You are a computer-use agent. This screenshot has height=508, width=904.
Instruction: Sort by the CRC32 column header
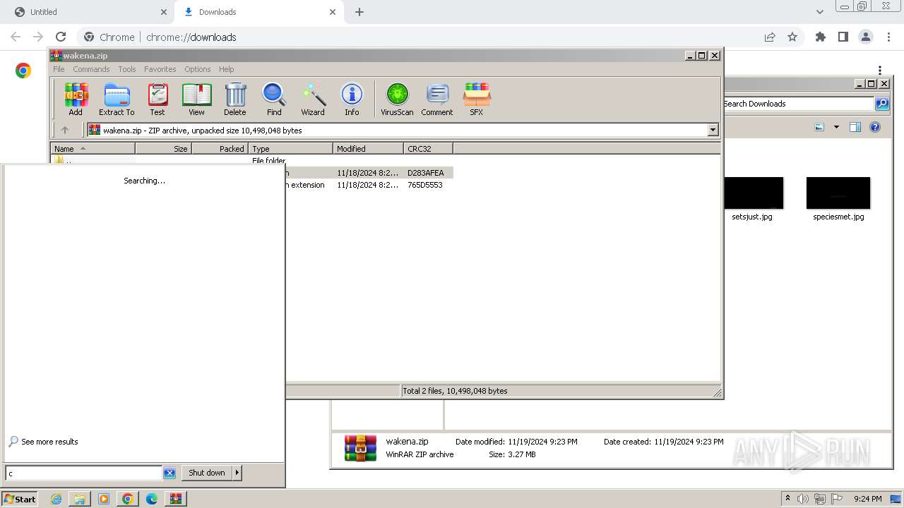[429, 149]
